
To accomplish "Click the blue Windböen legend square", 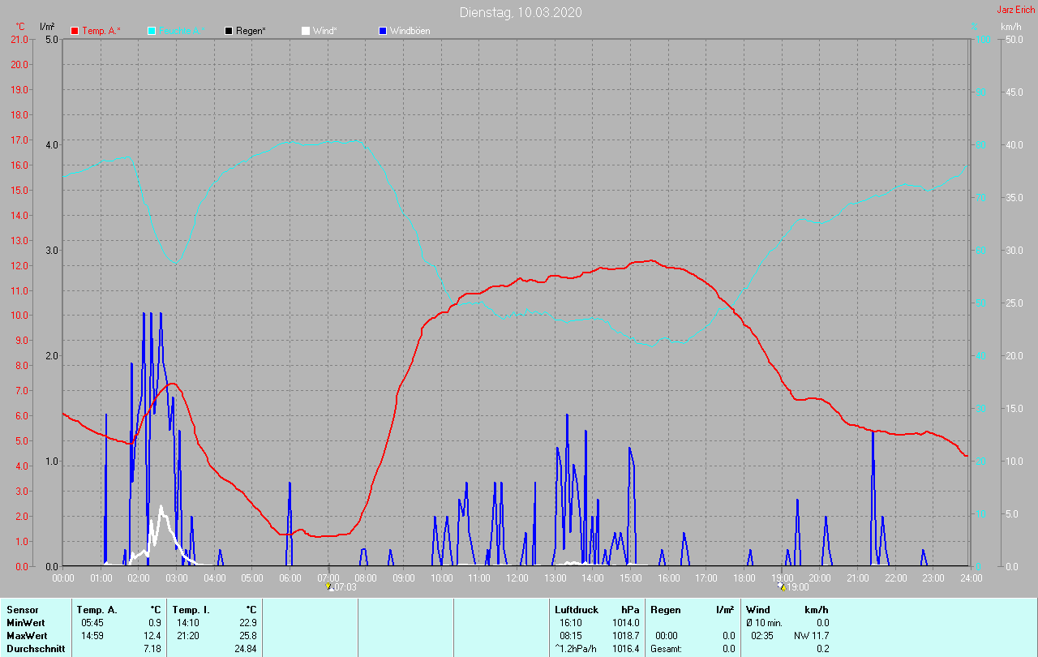I will pyautogui.click(x=383, y=31).
